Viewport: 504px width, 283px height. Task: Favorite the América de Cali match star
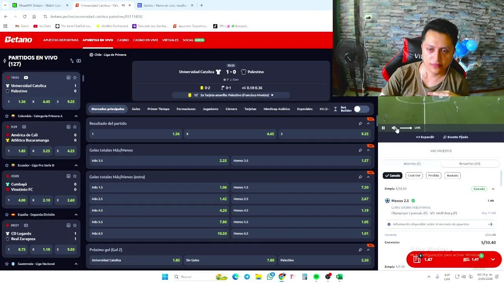(75, 127)
